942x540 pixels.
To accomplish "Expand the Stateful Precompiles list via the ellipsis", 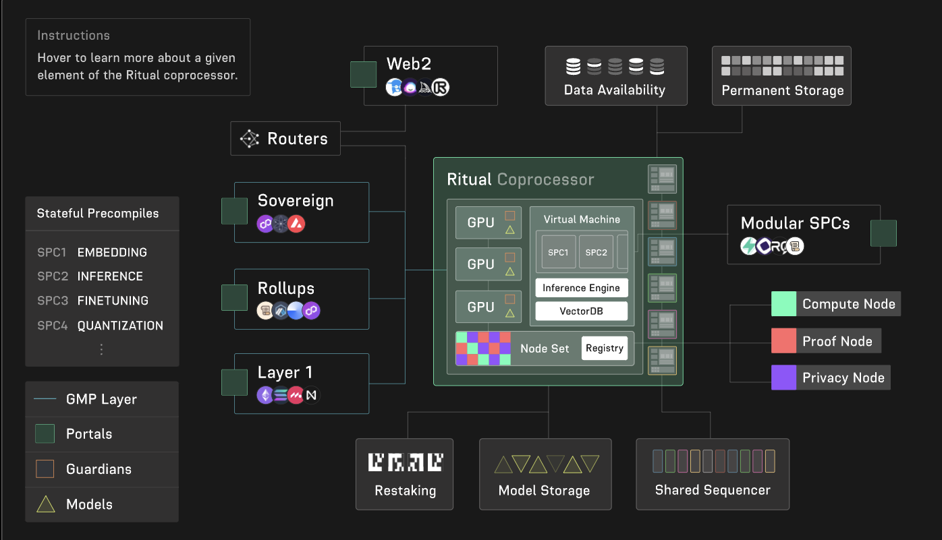I will (101, 349).
